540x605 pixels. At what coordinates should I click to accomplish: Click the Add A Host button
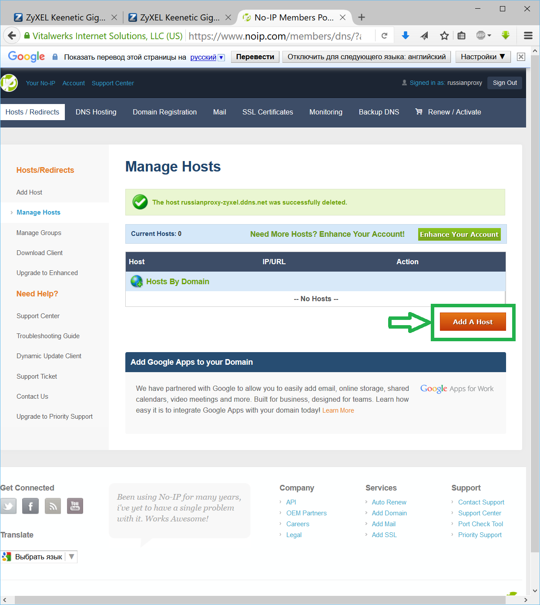473,322
